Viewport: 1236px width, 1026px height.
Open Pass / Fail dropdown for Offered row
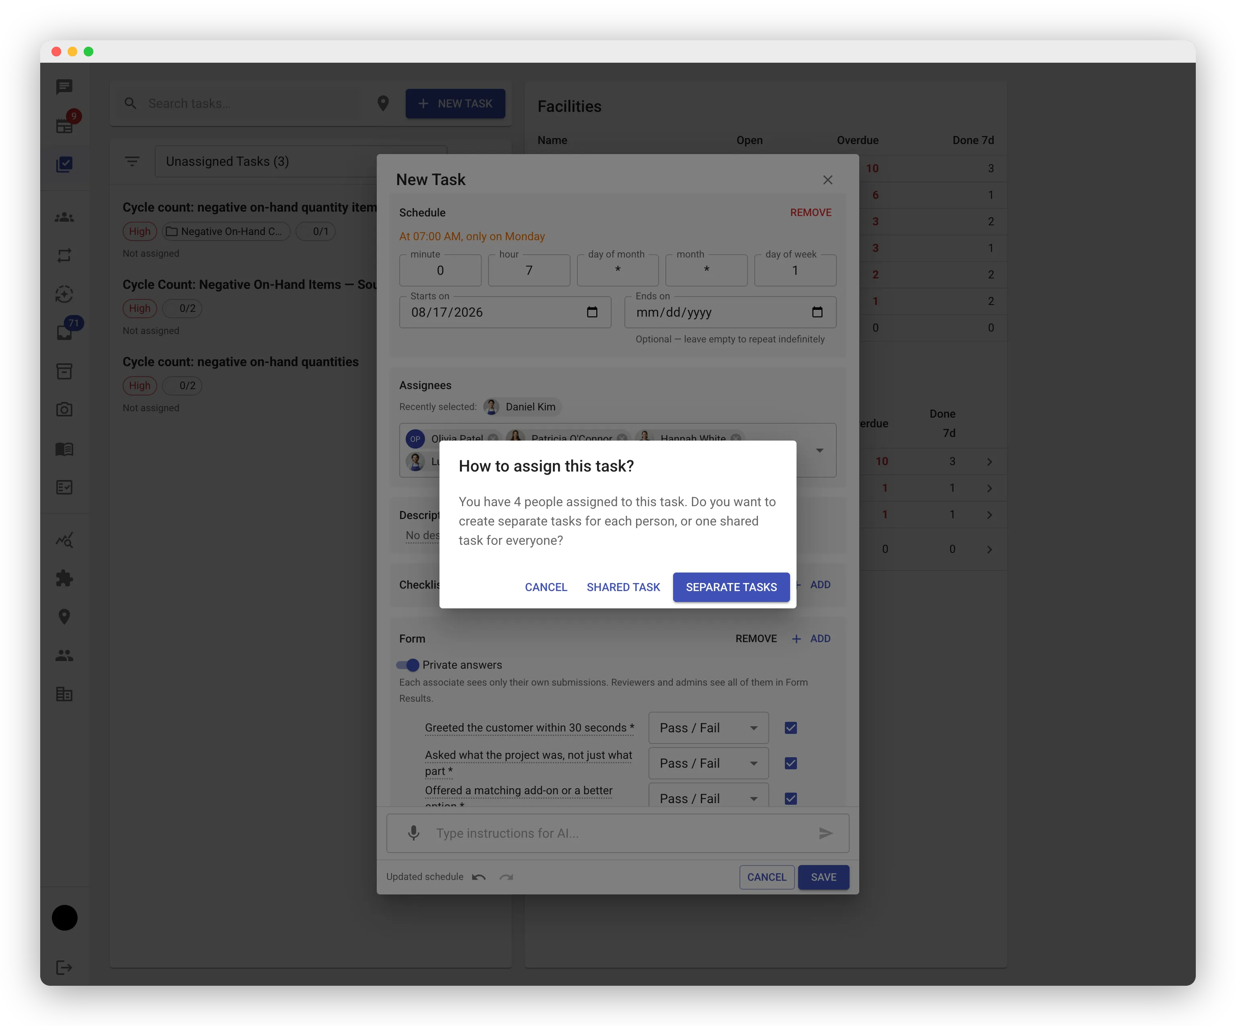tap(708, 795)
